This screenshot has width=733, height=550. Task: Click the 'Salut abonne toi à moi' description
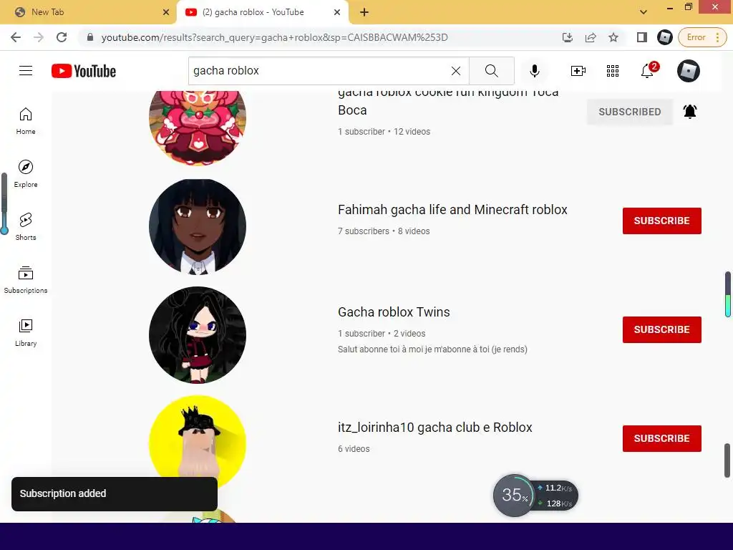pyautogui.click(x=432, y=349)
